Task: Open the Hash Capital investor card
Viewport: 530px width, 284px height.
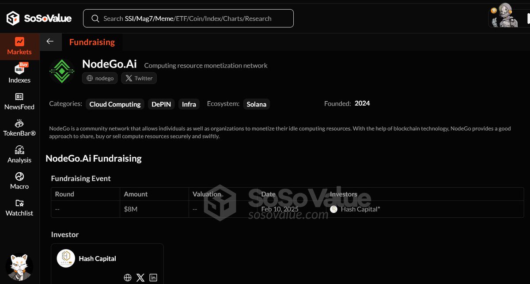Action: tap(107, 264)
